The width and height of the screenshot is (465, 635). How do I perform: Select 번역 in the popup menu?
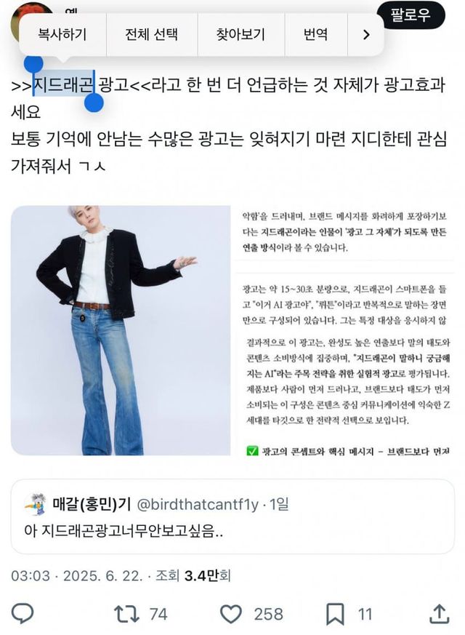[x=315, y=34]
